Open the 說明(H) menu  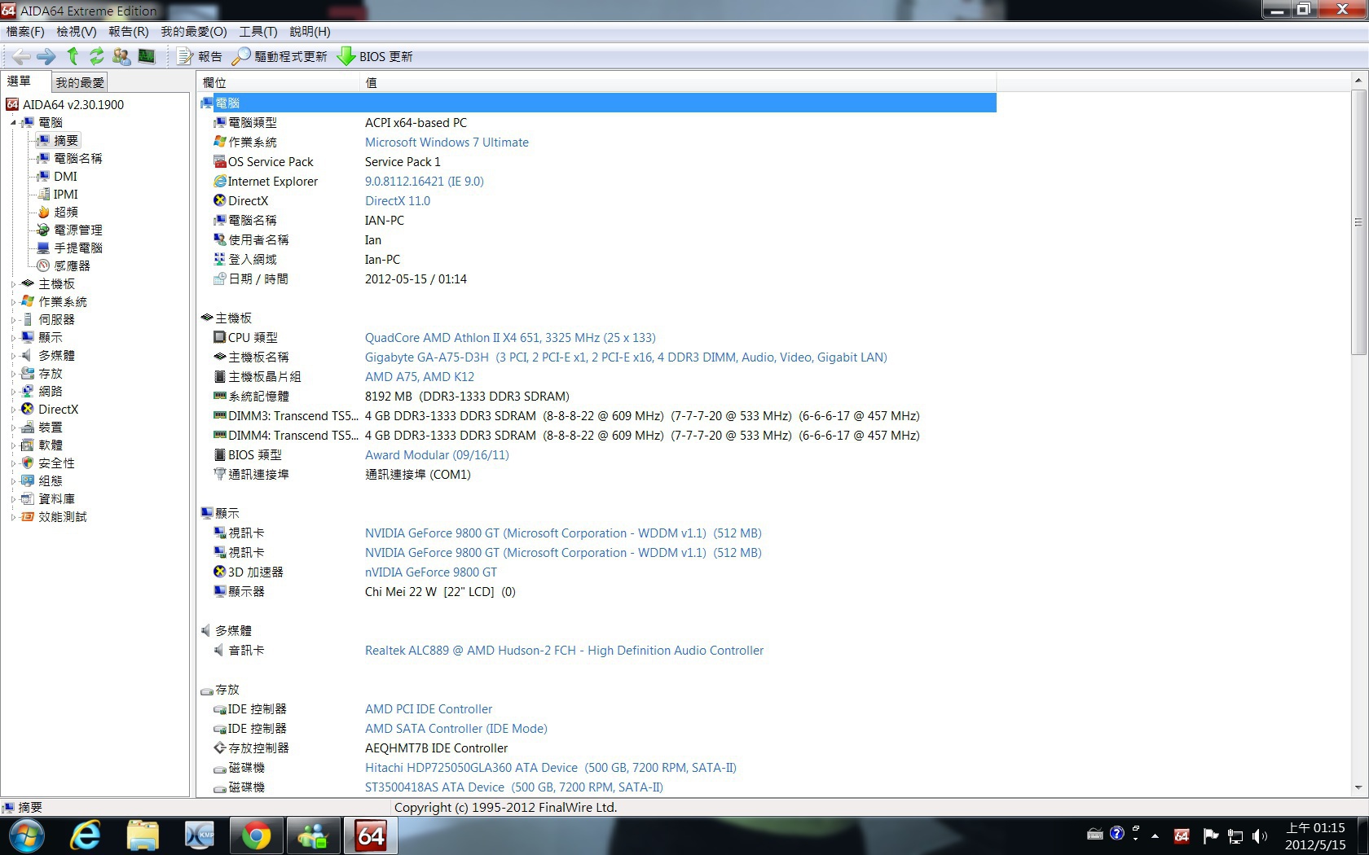(x=310, y=32)
